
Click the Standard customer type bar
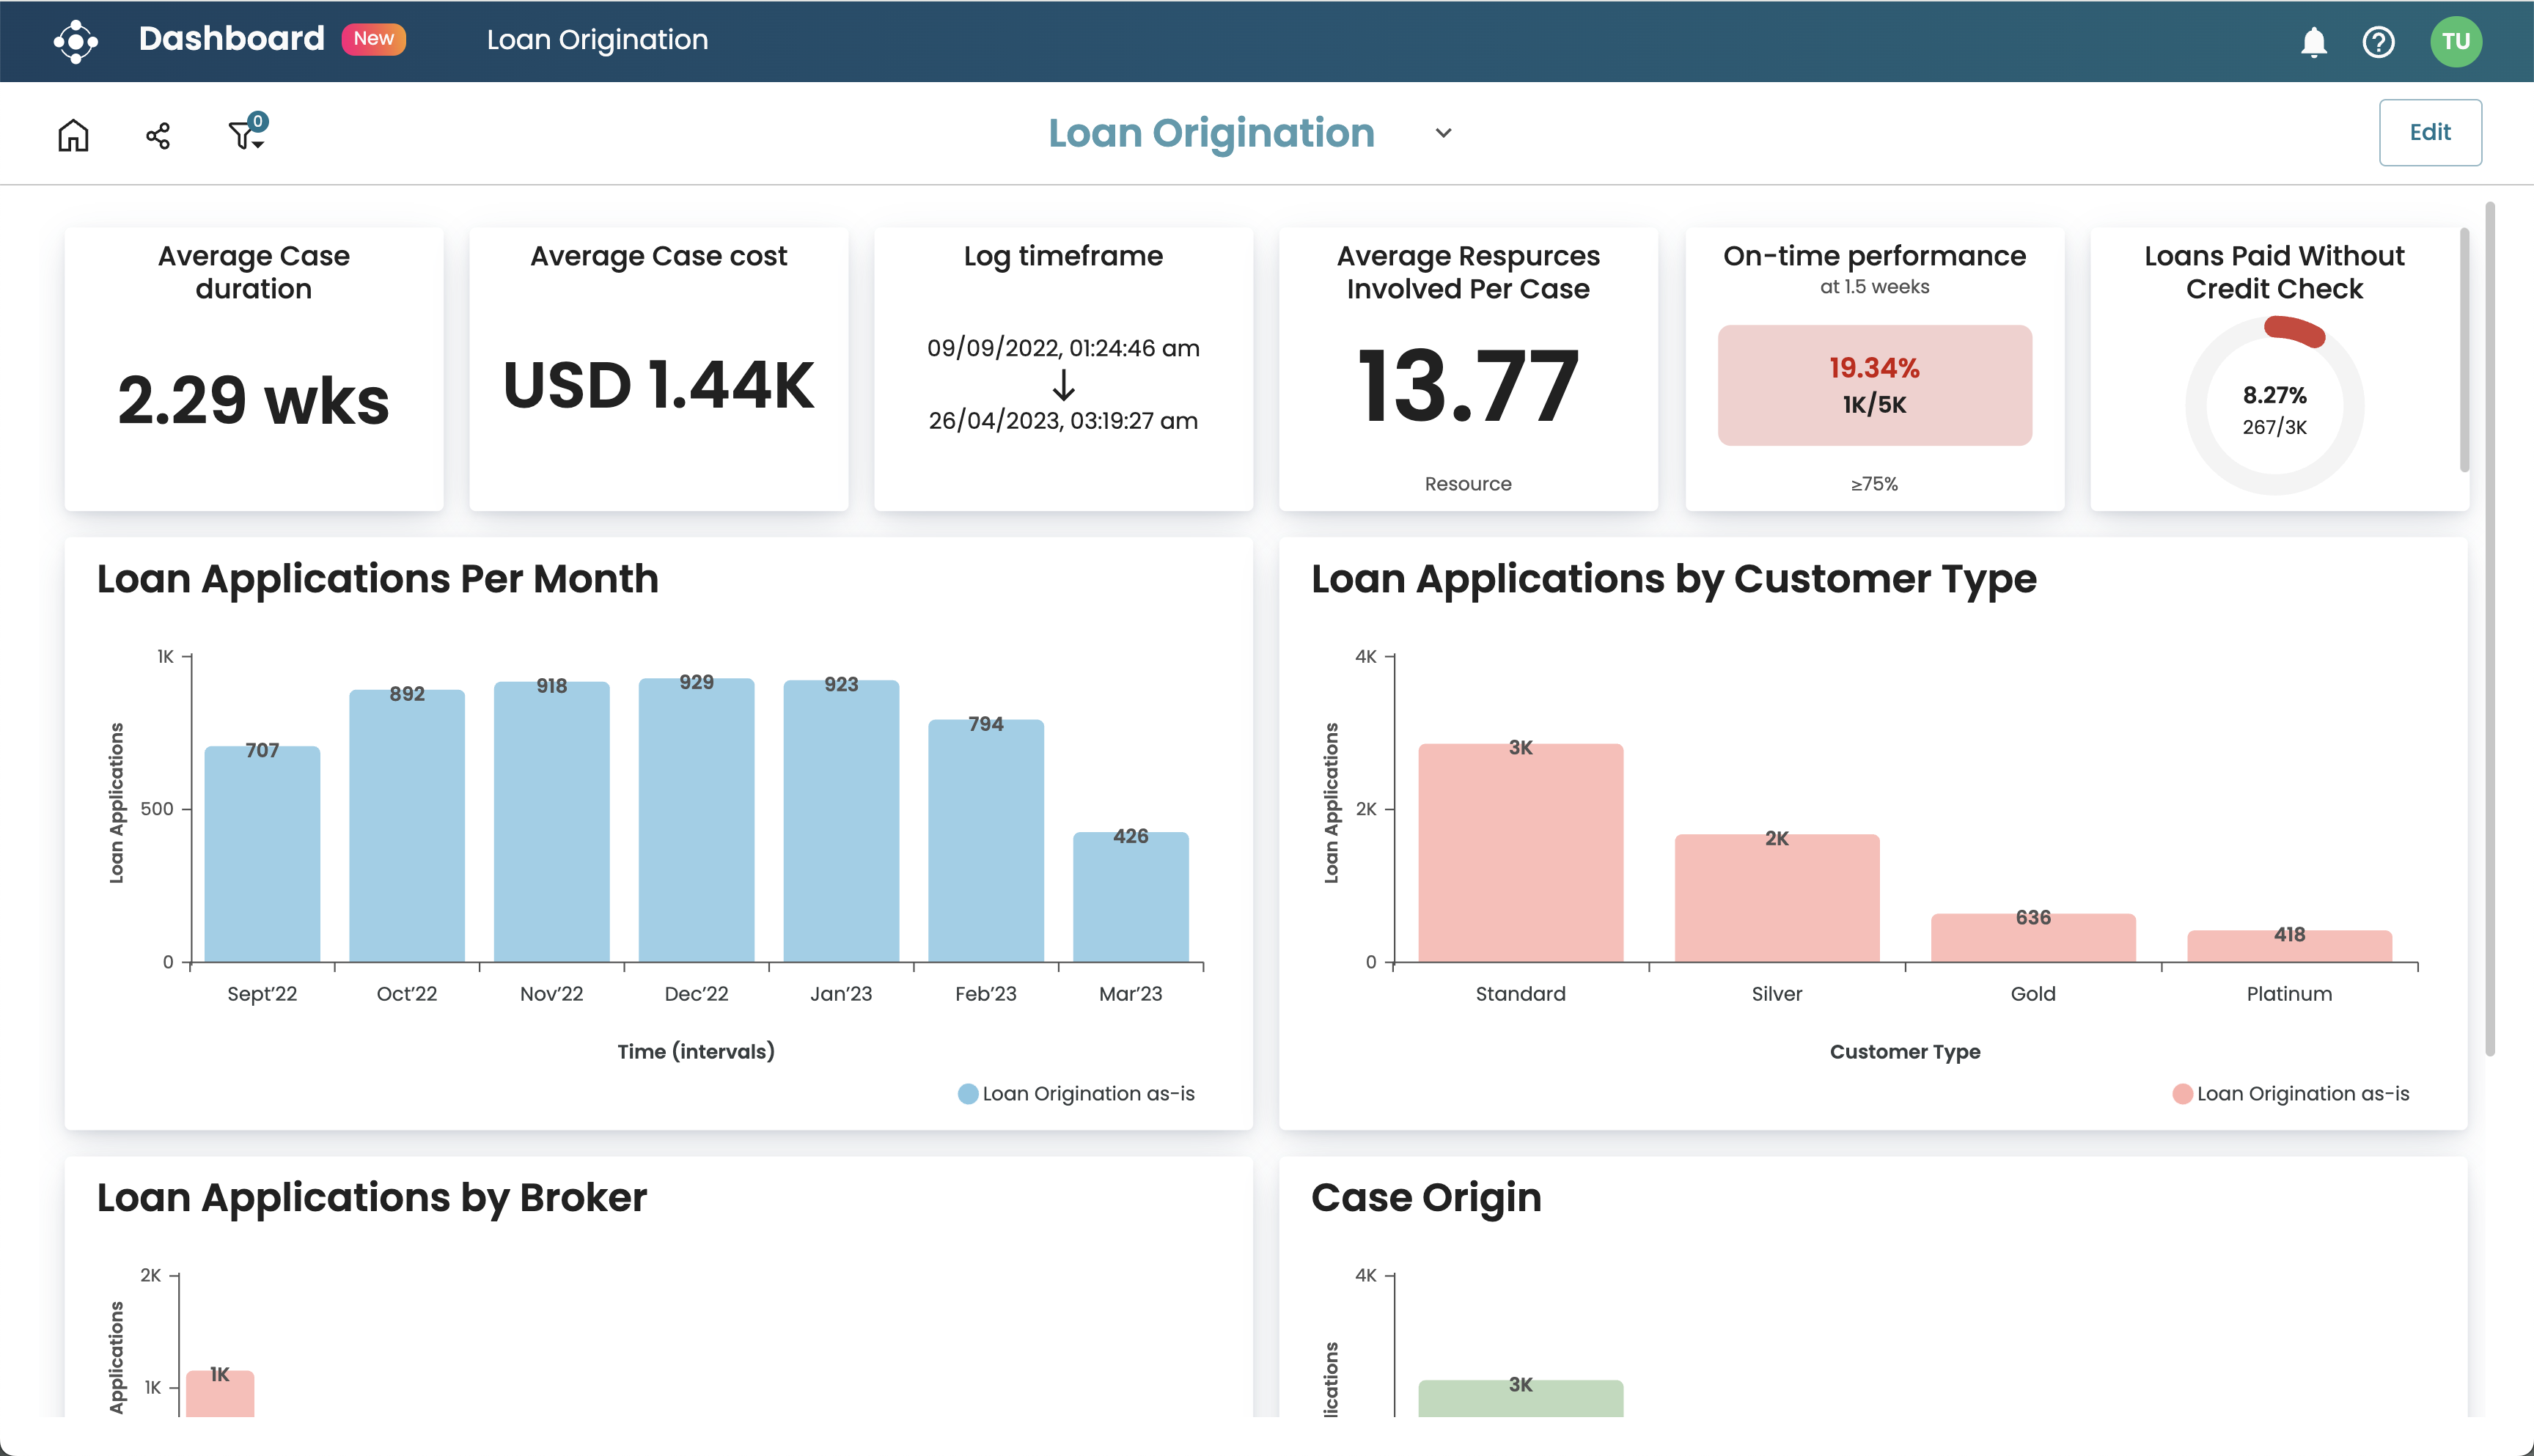coord(1520,853)
